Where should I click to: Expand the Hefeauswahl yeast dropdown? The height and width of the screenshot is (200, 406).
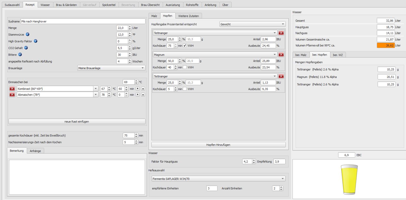pyautogui.click(x=218, y=179)
